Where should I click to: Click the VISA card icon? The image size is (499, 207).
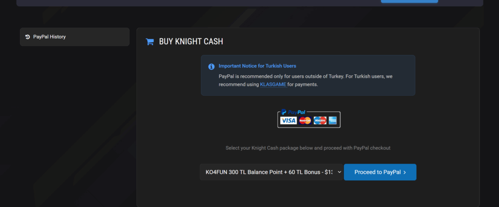(288, 121)
